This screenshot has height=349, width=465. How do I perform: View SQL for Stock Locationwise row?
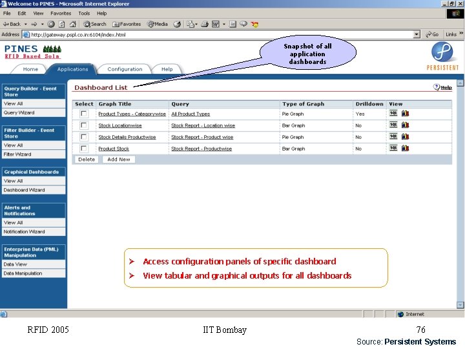(393, 125)
